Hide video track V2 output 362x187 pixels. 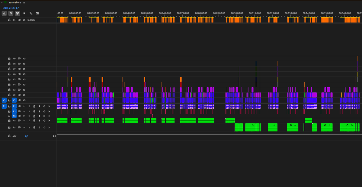[x=24, y=95]
